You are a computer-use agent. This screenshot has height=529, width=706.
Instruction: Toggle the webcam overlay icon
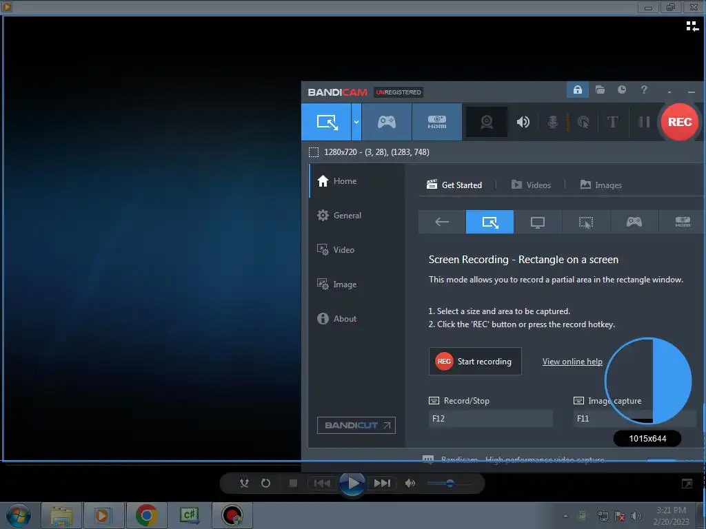pos(487,122)
